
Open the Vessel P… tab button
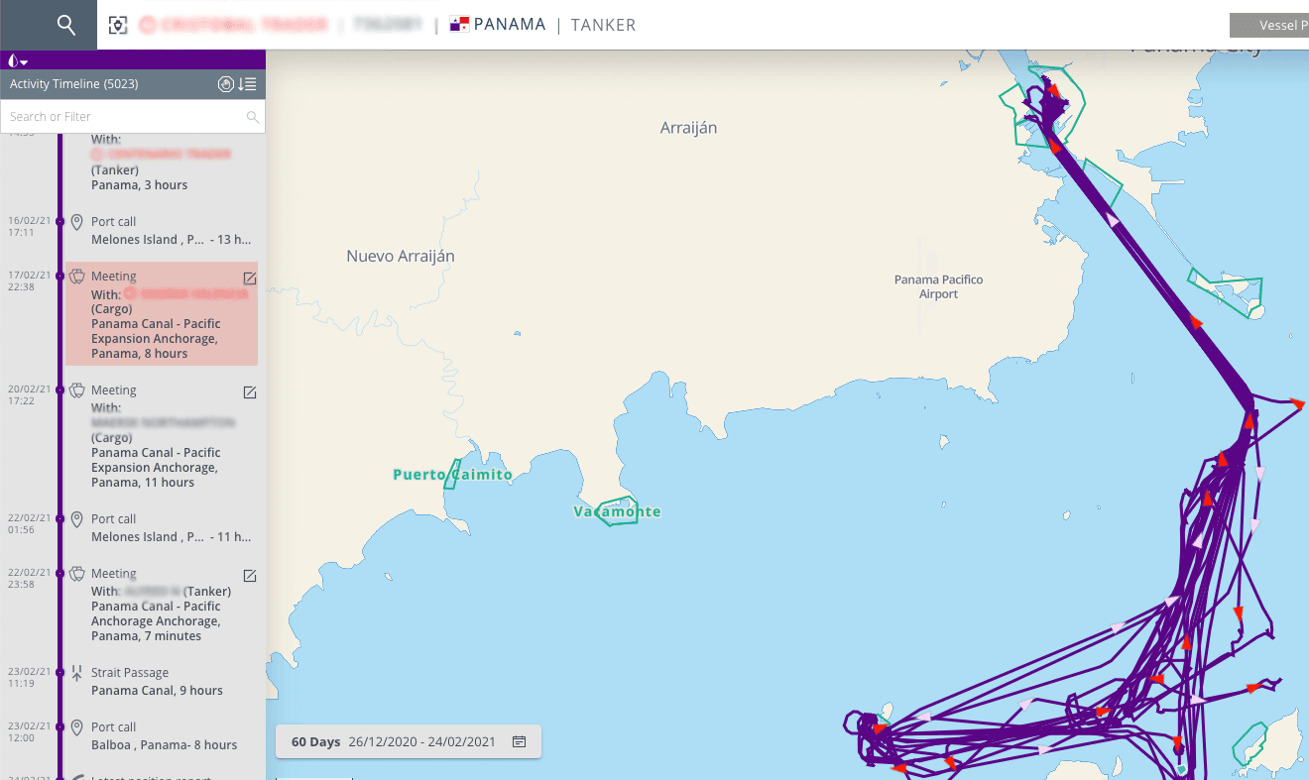1269,25
